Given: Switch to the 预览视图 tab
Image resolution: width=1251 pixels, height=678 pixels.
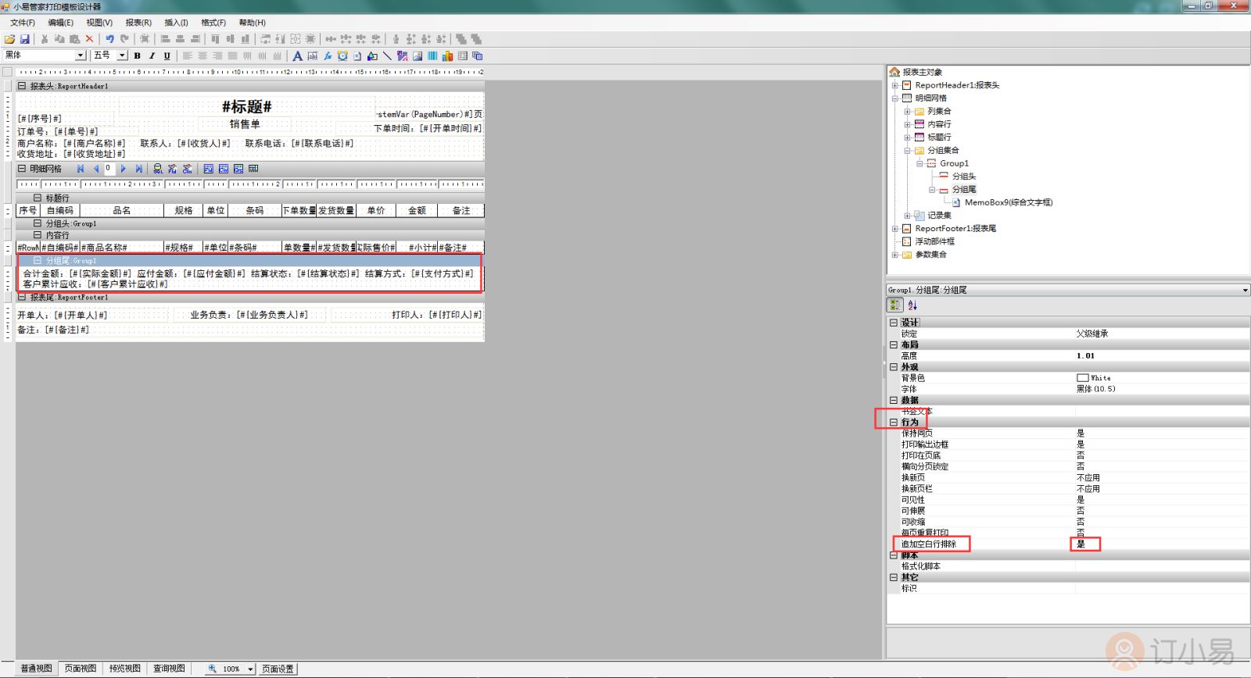Looking at the screenshot, I should click(125, 669).
